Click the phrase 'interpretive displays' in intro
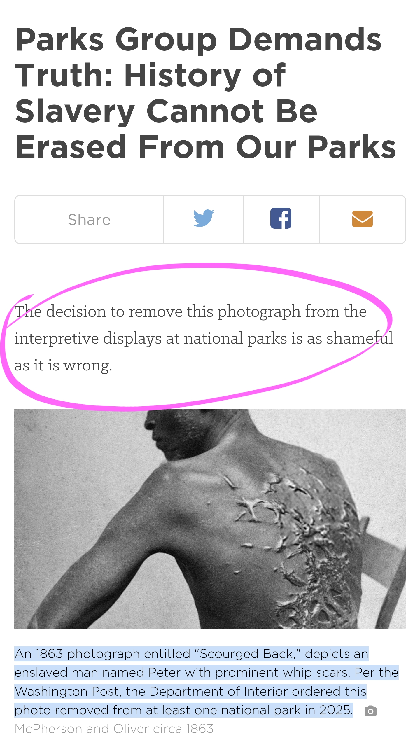 (x=88, y=339)
